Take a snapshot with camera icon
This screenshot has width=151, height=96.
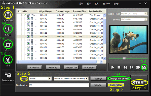[x=144, y=67]
